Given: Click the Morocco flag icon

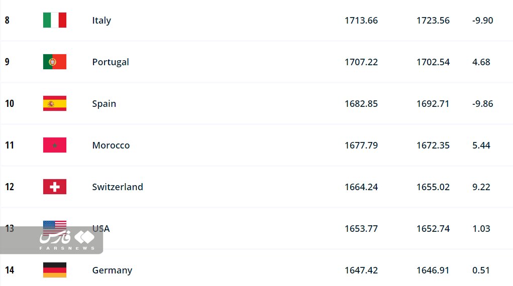Looking at the screenshot, I should [x=54, y=146].
